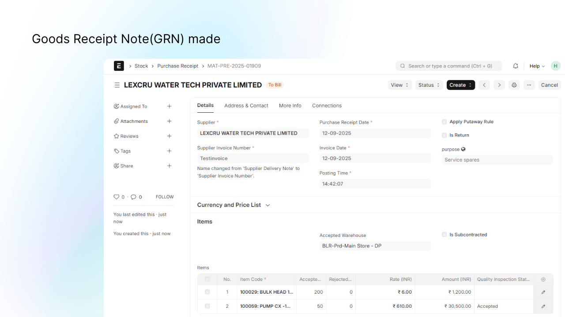Go to Purchase Receipt breadcrumb
This screenshot has width=565, height=317.
178,66
